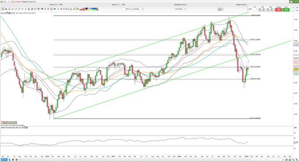Click the horizontal scrollbar below the chart

tap(151, 159)
